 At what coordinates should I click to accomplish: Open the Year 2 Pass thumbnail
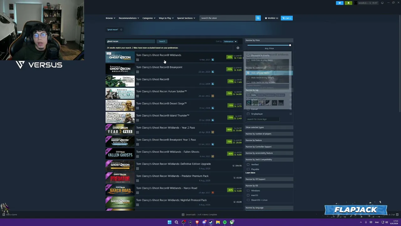[120, 130]
